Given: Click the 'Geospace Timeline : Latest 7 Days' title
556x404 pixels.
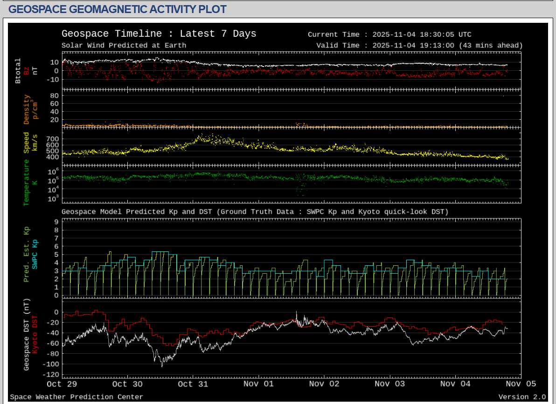Looking at the screenshot, I should coord(159,34).
